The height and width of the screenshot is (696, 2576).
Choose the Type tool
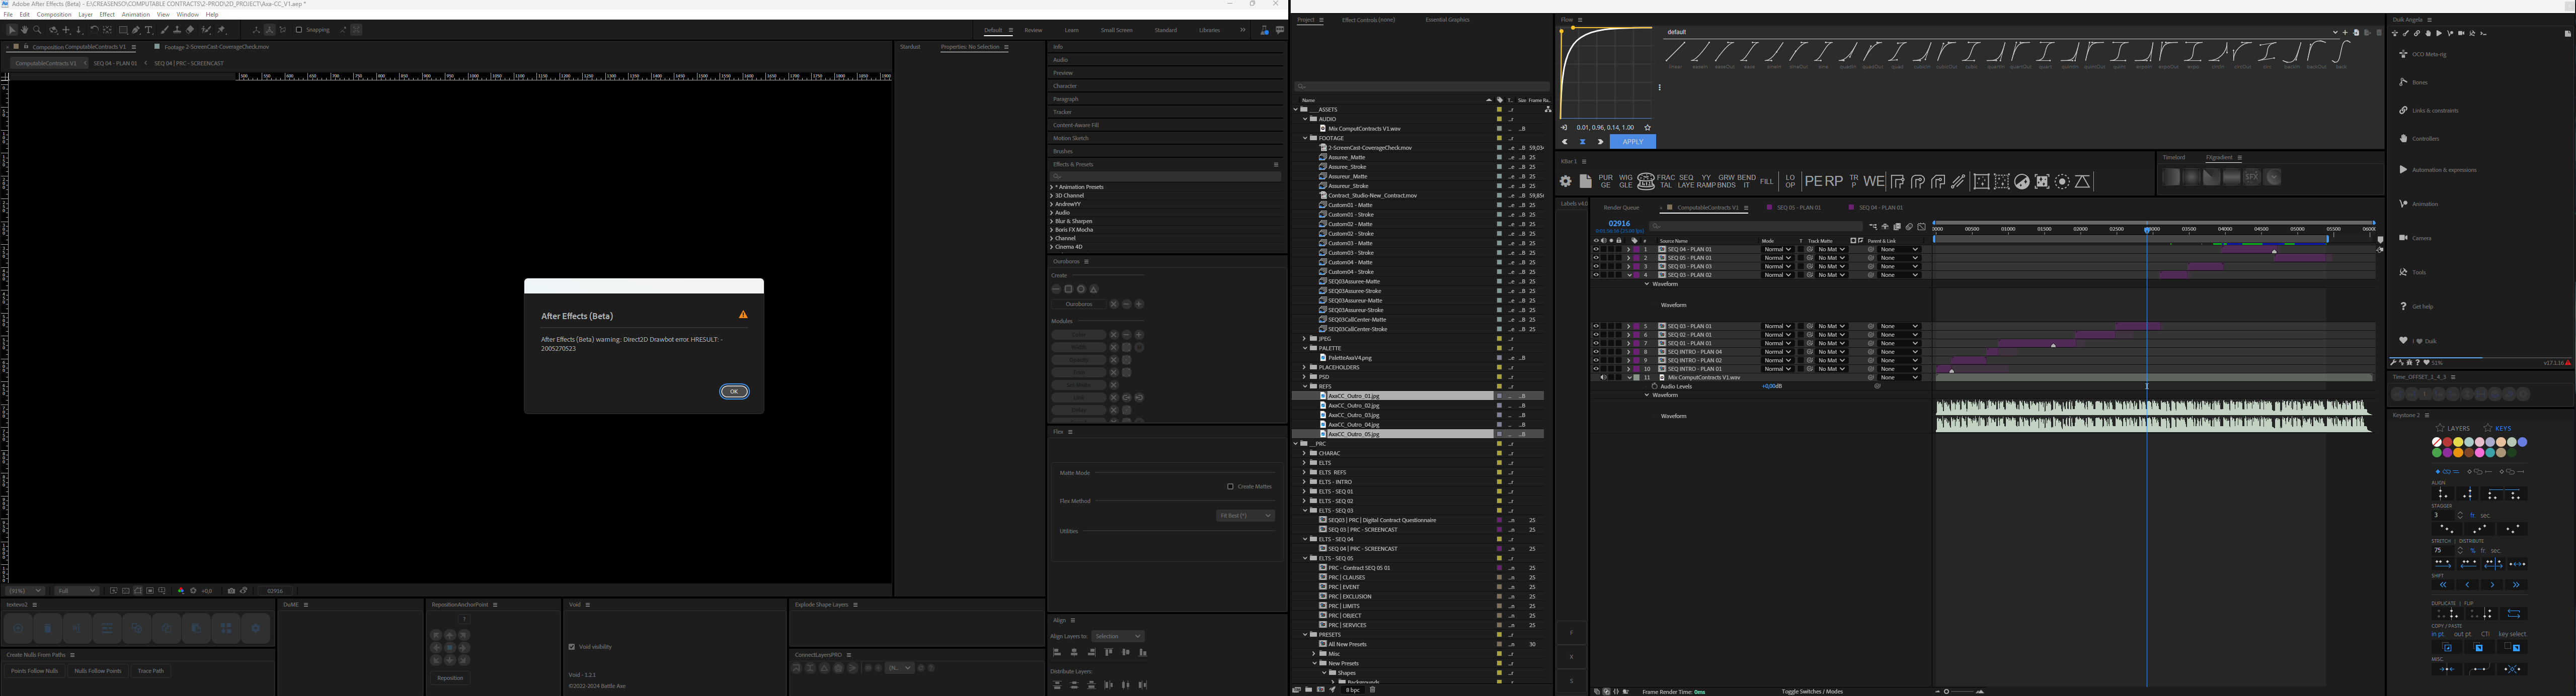[149, 30]
